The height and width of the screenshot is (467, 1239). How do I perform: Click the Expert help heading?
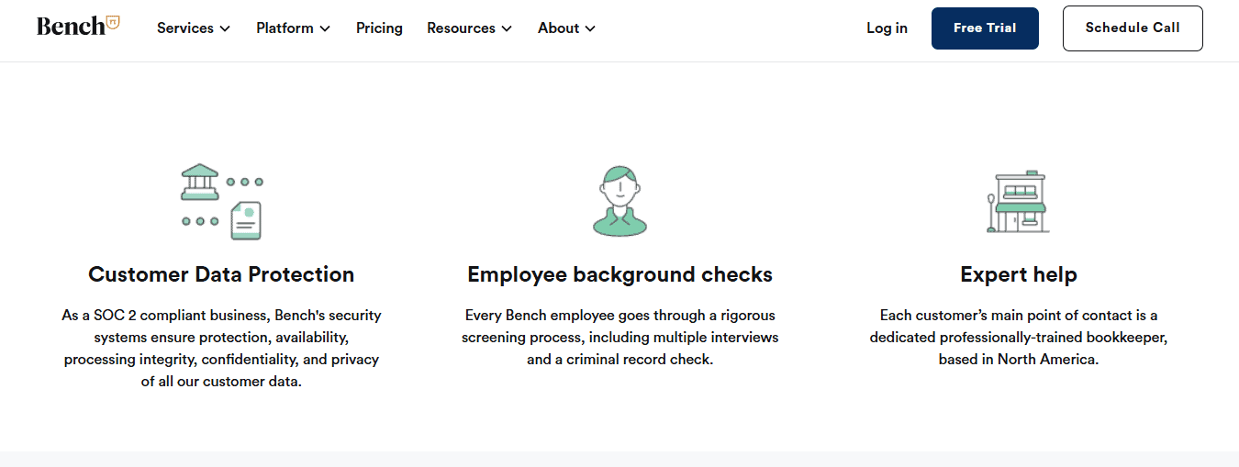(1019, 274)
